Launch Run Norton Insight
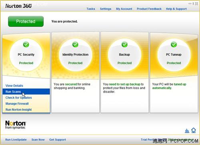The height and width of the screenshot is (145, 200). [18, 109]
